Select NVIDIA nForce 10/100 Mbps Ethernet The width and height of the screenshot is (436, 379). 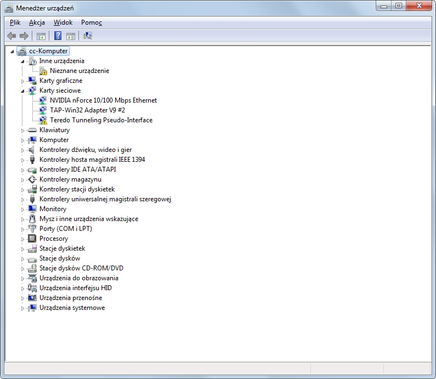click(x=104, y=100)
